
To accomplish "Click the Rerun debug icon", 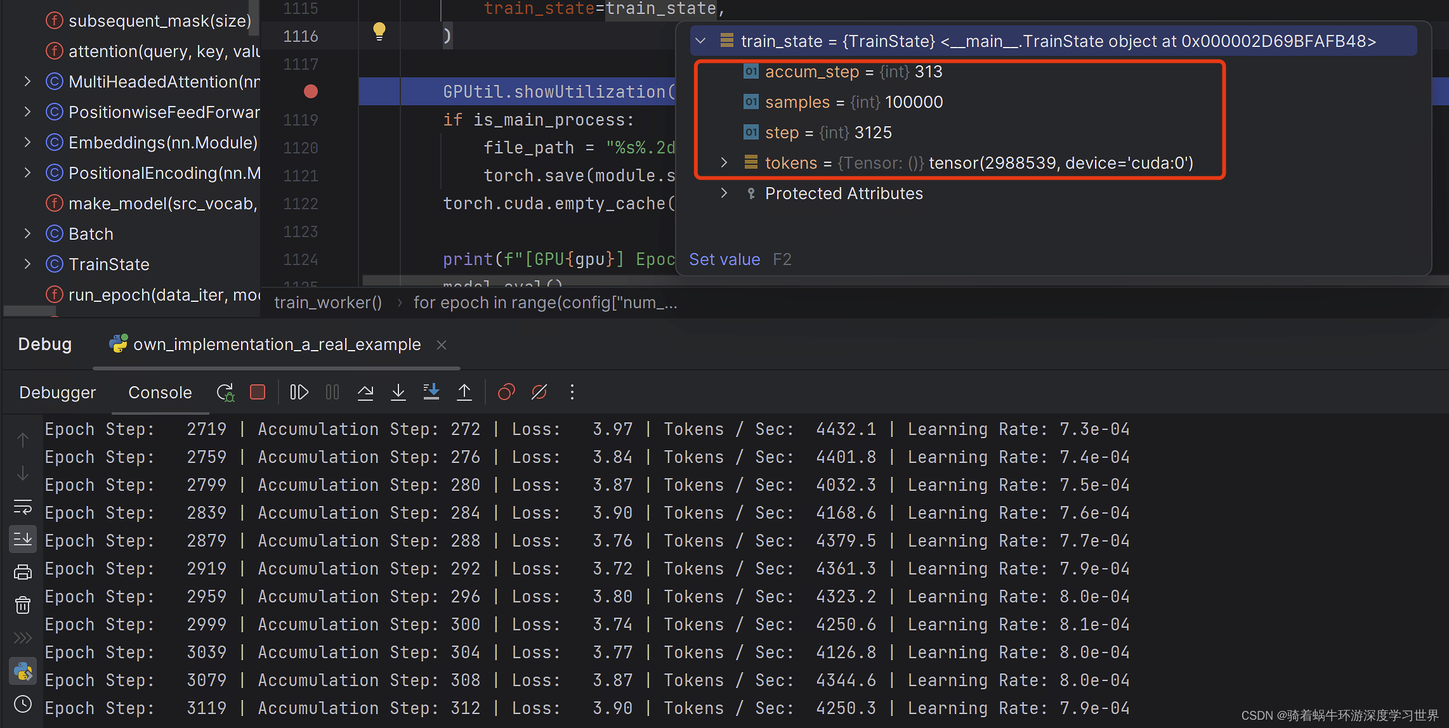I will 225,393.
